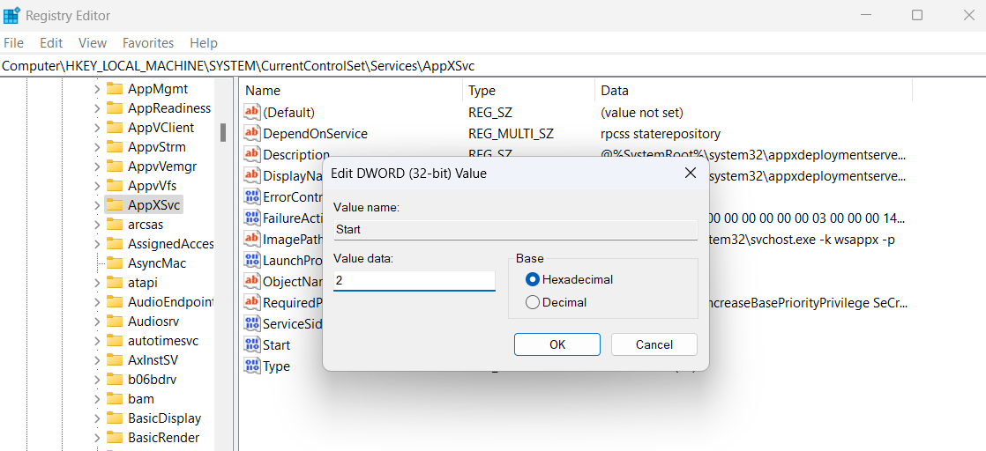Click the Value data input field
This screenshot has height=451, width=986.
(415, 280)
